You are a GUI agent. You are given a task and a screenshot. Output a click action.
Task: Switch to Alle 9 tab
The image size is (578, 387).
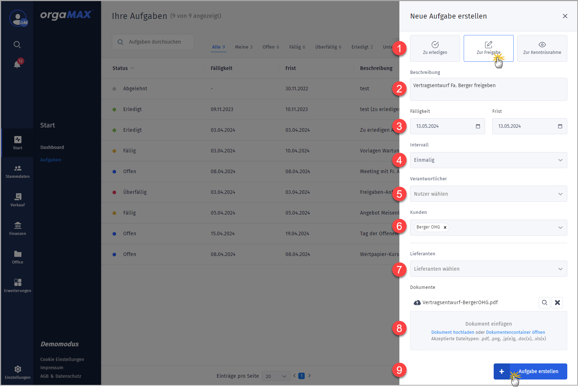coord(219,47)
